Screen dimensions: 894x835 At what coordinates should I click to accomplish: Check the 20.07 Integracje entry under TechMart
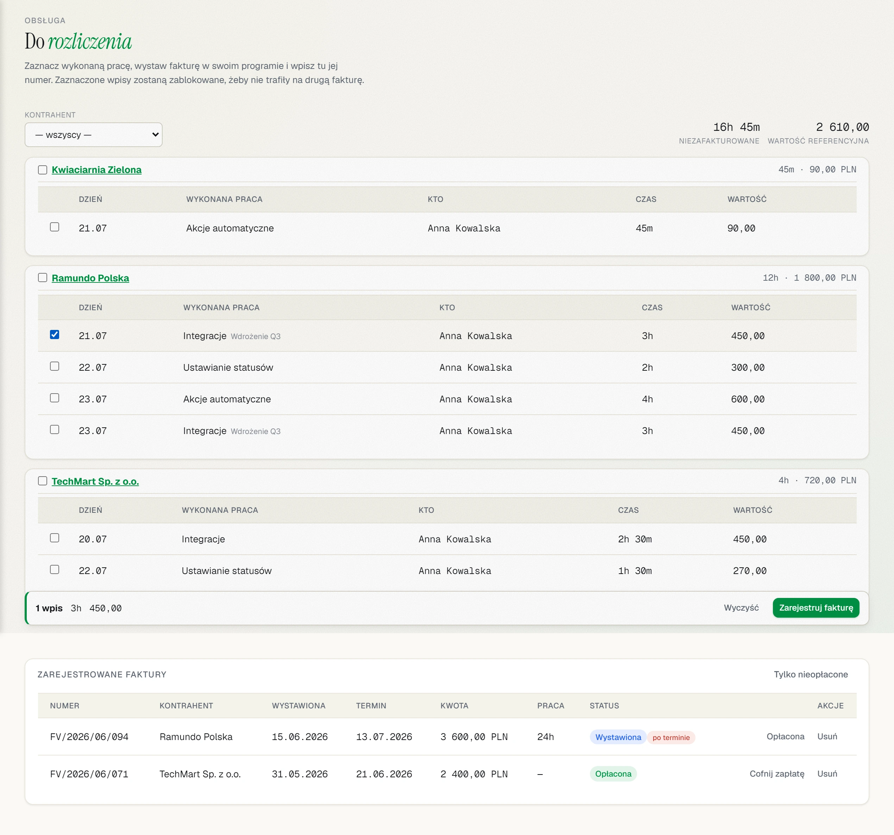point(55,538)
